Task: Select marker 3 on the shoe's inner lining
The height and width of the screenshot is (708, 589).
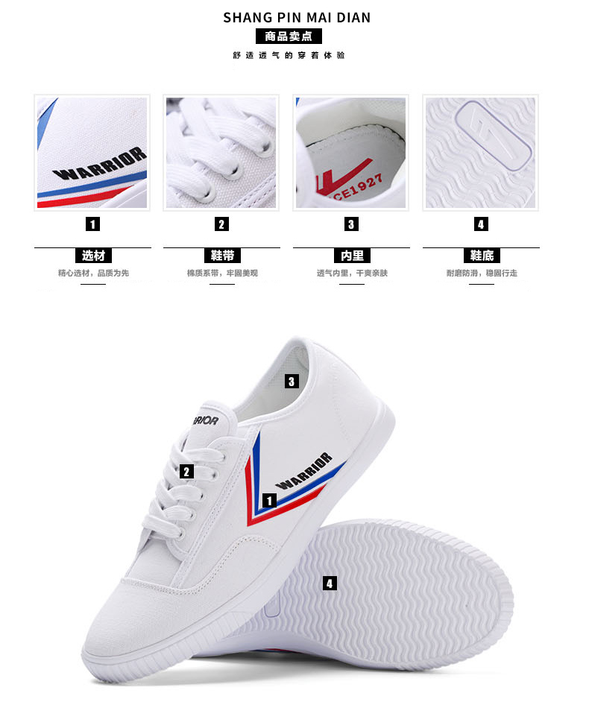Action: point(292,381)
